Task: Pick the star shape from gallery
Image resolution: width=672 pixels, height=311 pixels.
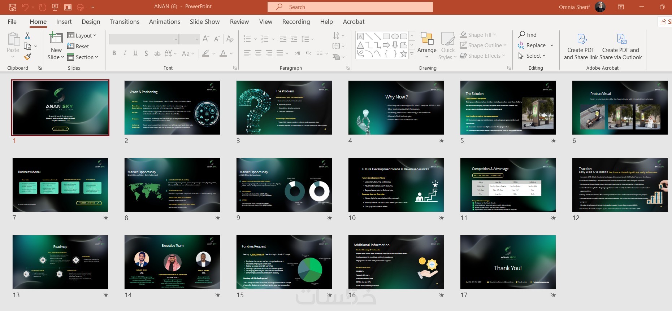Action: pyautogui.click(x=404, y=54)
